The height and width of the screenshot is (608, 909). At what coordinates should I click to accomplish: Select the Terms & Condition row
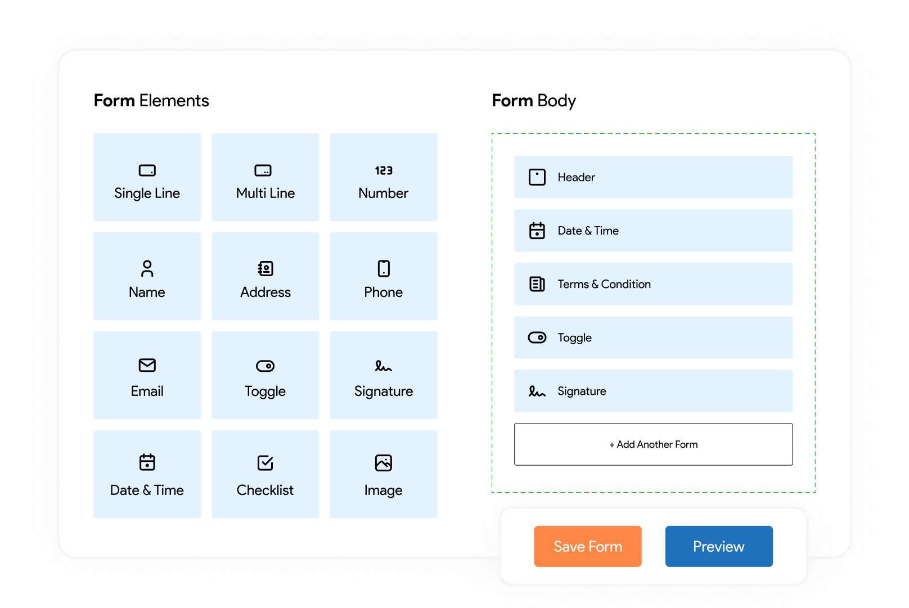click(652, 284)
